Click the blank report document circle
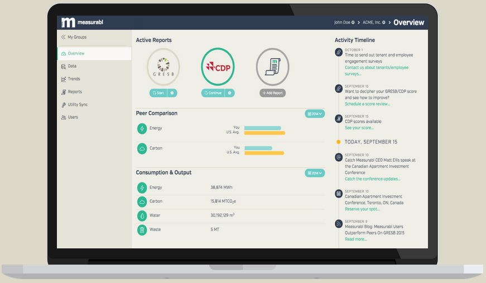The width and height of the screenshot is (486, 283). pos(272,67)
